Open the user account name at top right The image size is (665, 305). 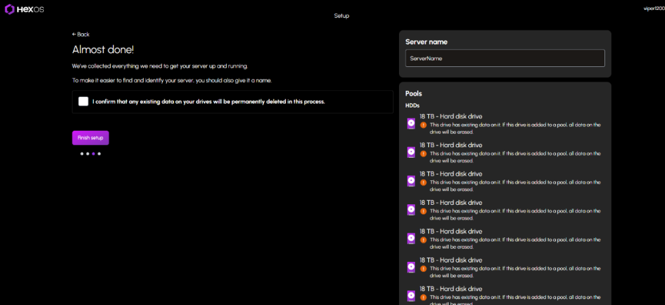point(654,9)
